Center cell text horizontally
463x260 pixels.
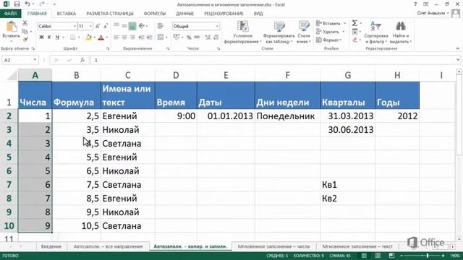point(124,37)
